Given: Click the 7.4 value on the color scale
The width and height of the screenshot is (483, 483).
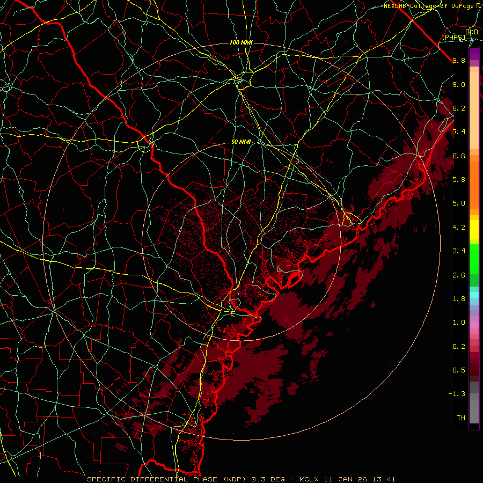Looking at the screenshot, I should [x=459, y=132].
